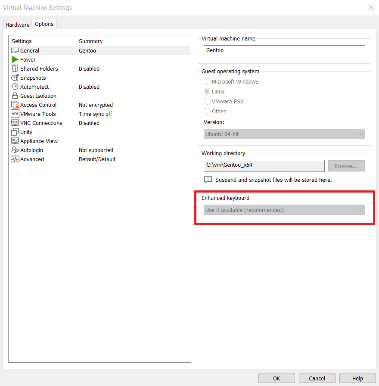Image resolution: width=379 pixels, height=386 pixels.
Task: Click the OK button
Action: tap(276, 378)
